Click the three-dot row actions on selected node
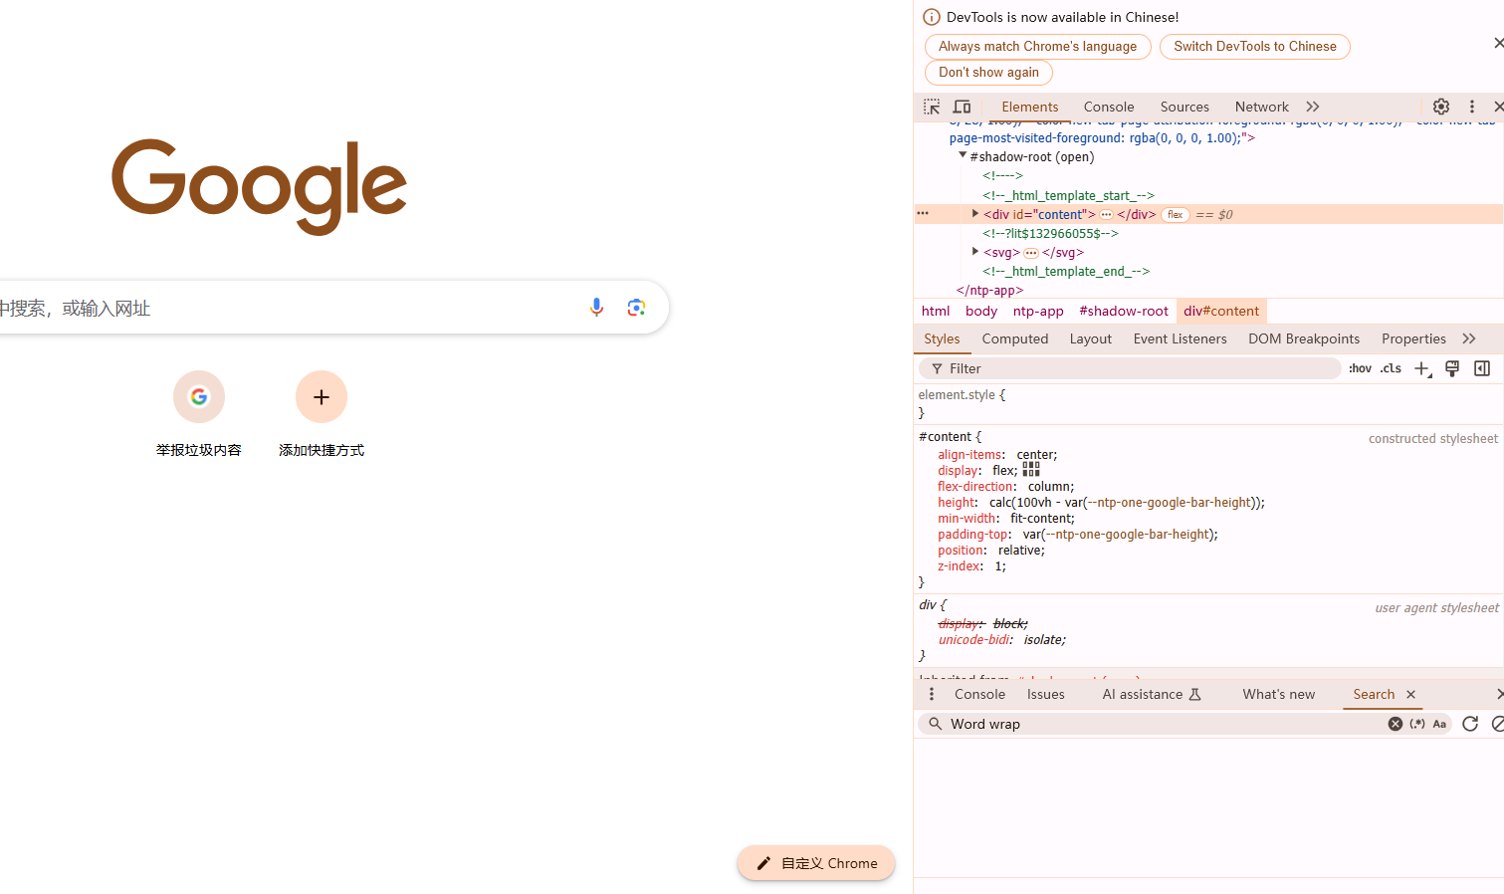Viewport: 1504px width, 894px height. click(x=923, y=214)
